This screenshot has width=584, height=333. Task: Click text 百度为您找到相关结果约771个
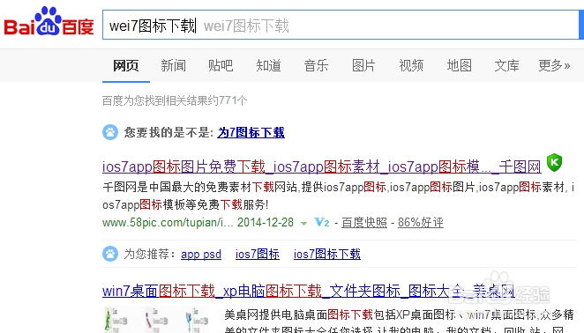coord(175,100)
